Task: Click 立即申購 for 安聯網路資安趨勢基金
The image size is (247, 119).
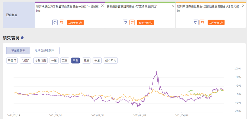Action: point(146,23)
